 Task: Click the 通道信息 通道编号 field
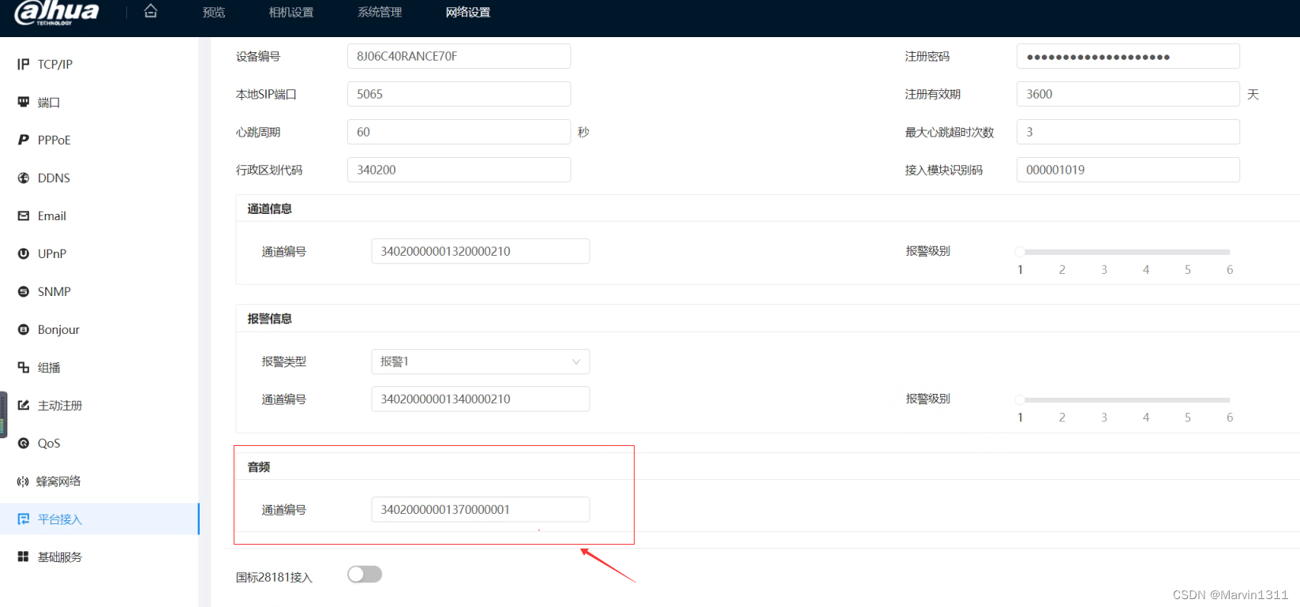480,251
